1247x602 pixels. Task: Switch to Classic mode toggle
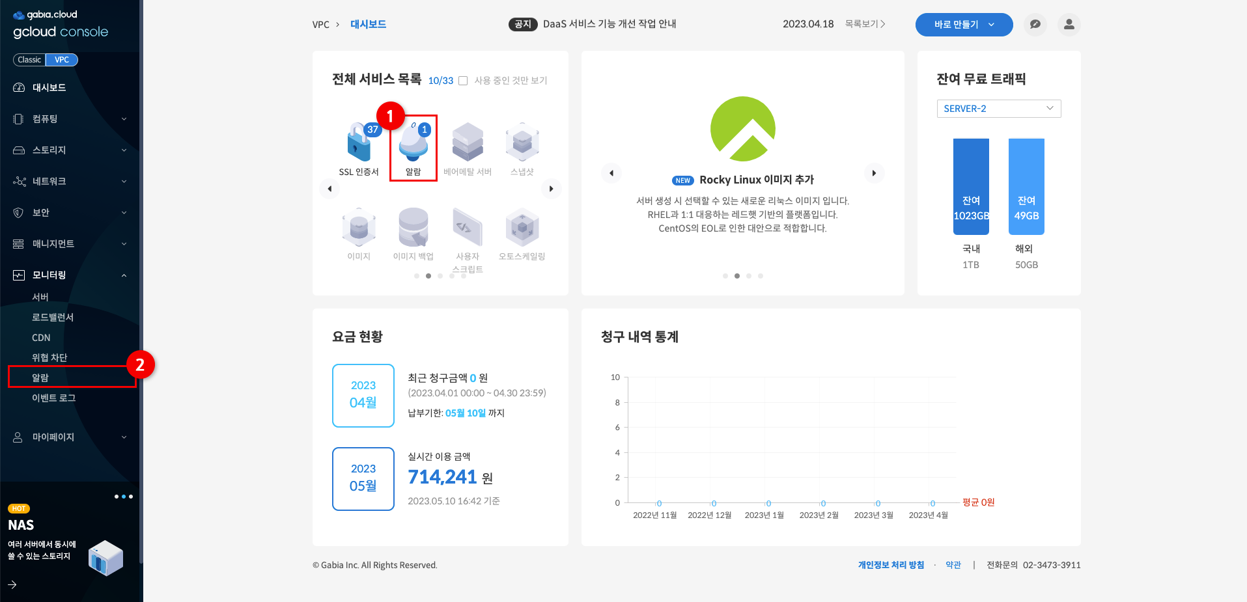[29, 60]
